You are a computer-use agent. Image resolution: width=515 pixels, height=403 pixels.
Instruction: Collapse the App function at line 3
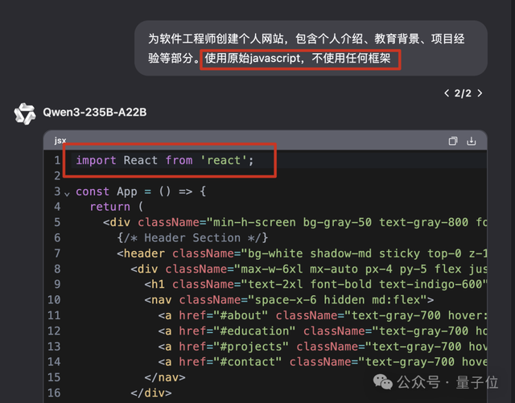[67, 192]
